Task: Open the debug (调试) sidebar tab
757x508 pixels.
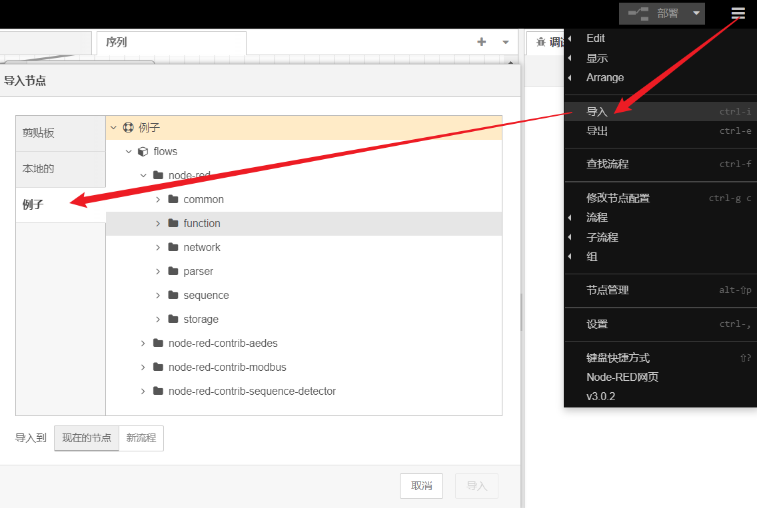Action: pyautogui.click(x=546, y=43)
